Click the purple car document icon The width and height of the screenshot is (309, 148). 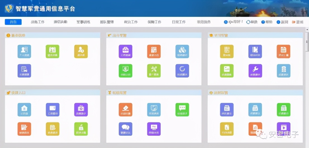click(24, 71)
